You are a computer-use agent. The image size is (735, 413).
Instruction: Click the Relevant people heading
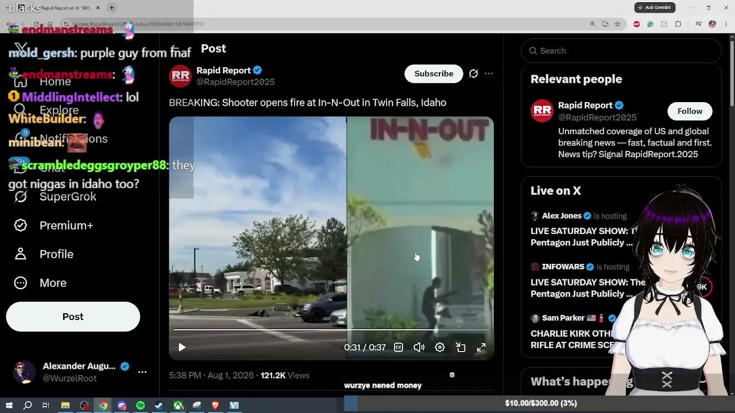click(x=576, y=79)
